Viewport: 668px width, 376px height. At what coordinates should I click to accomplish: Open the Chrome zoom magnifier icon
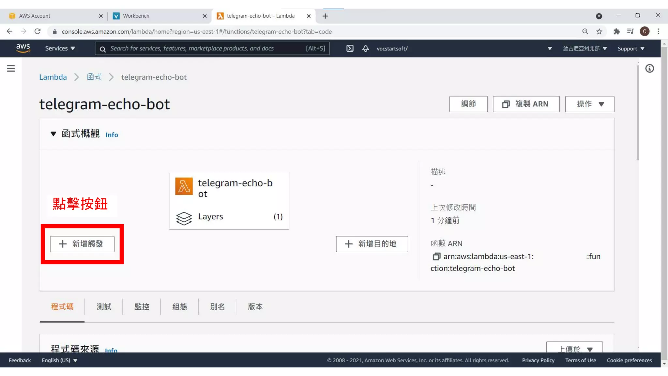tap(585, 31)
